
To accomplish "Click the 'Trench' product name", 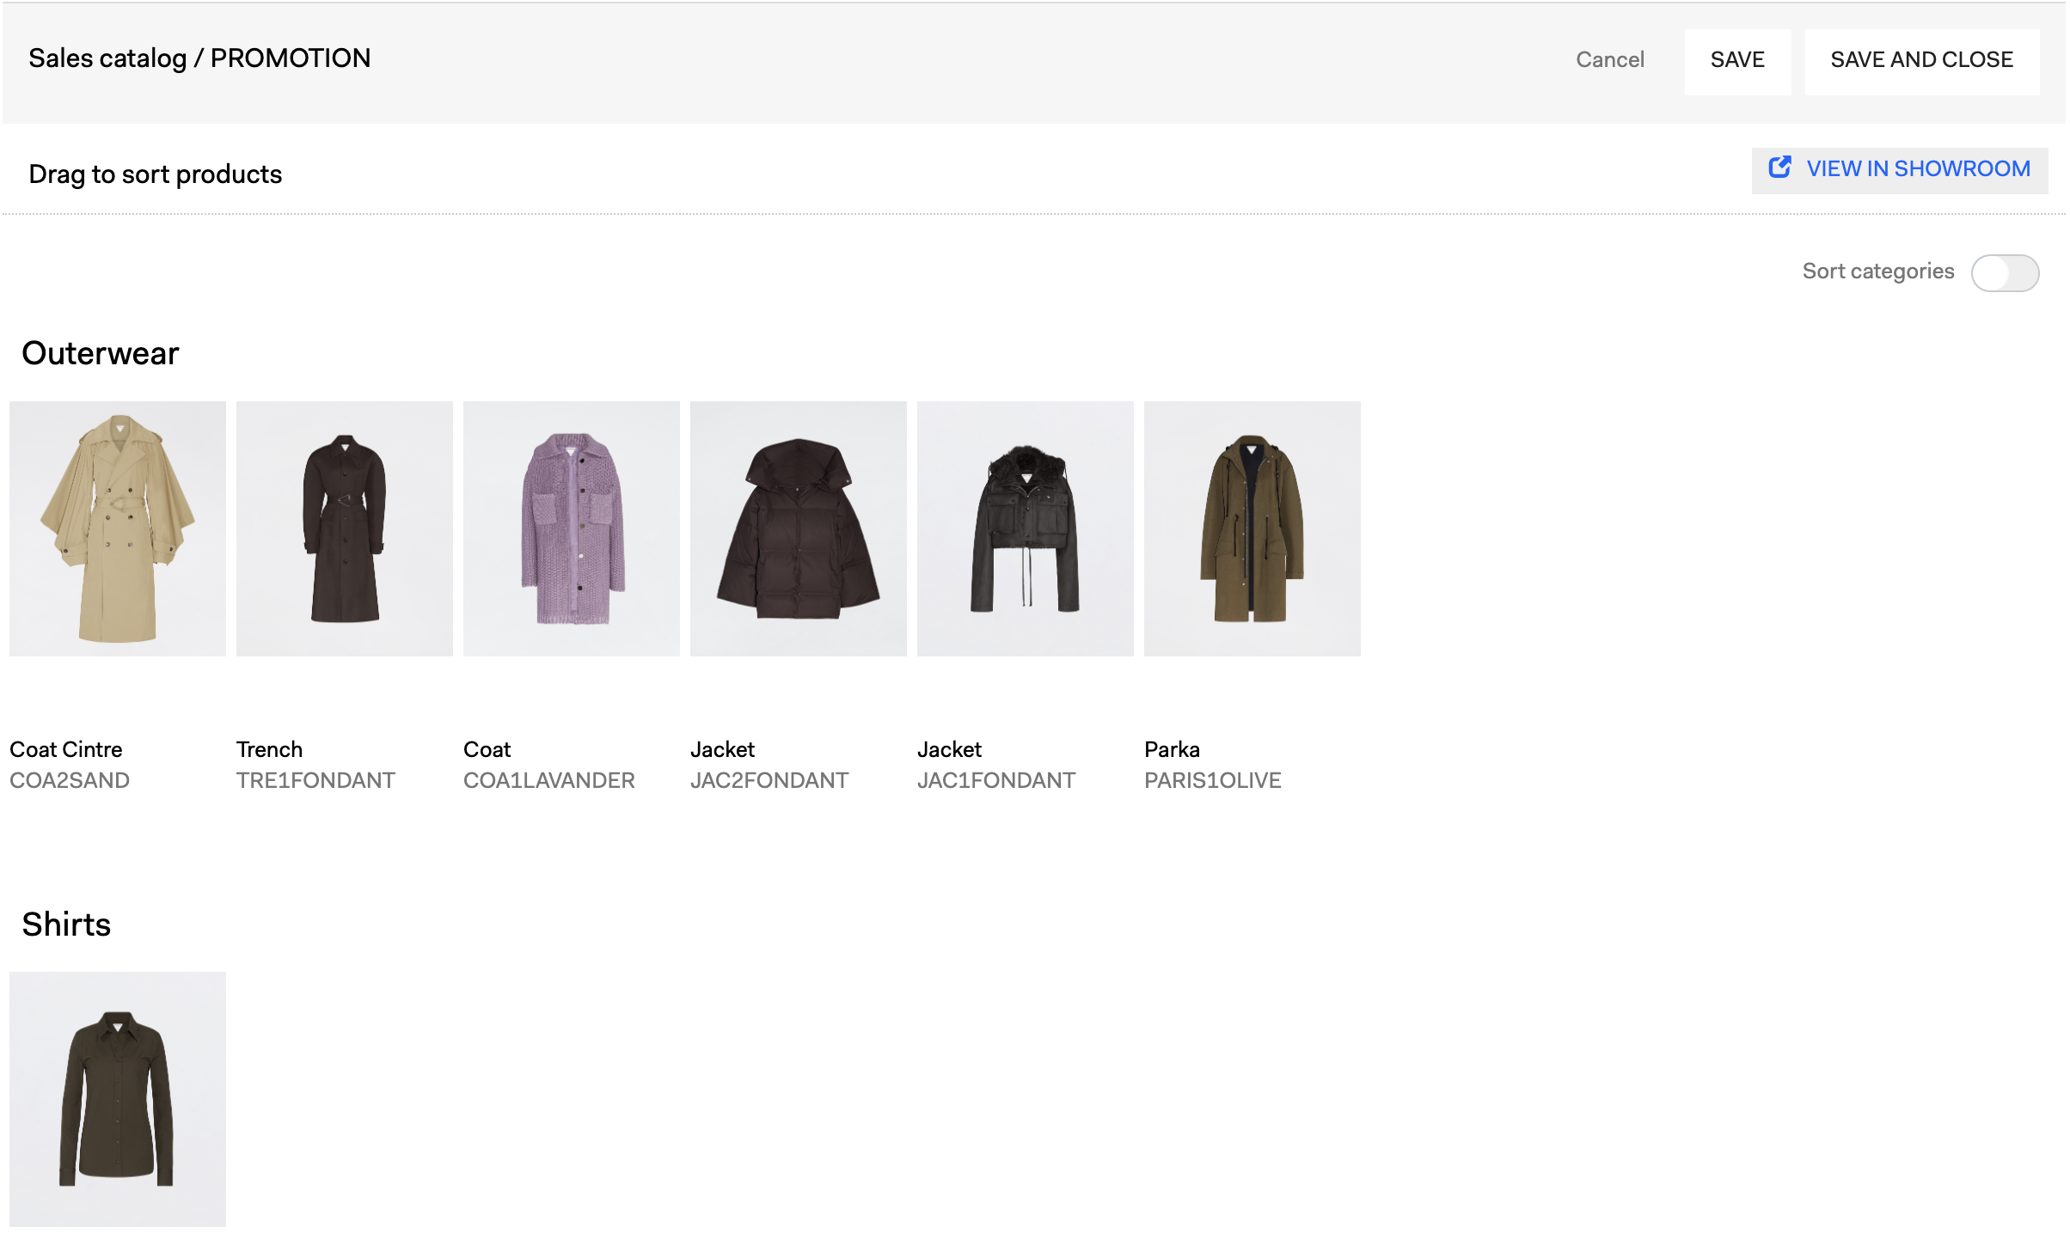I will click(269, 749).
